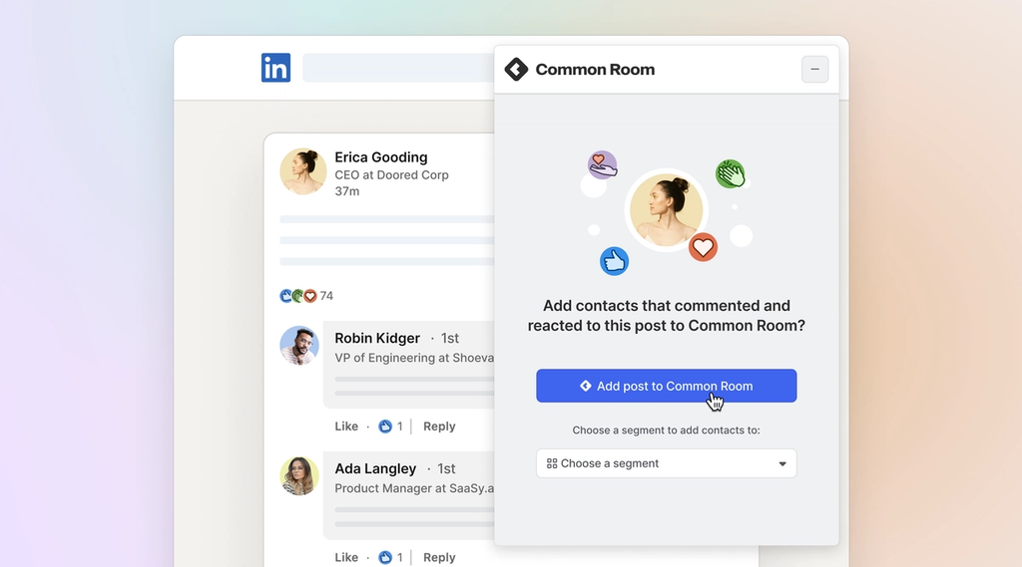Click the segment grid icon in dropdown

552,463
